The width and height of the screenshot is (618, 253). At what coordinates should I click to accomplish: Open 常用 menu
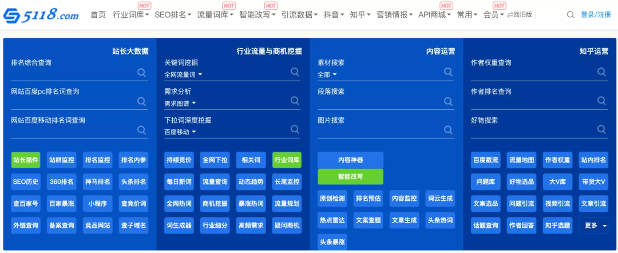(468, 15)
